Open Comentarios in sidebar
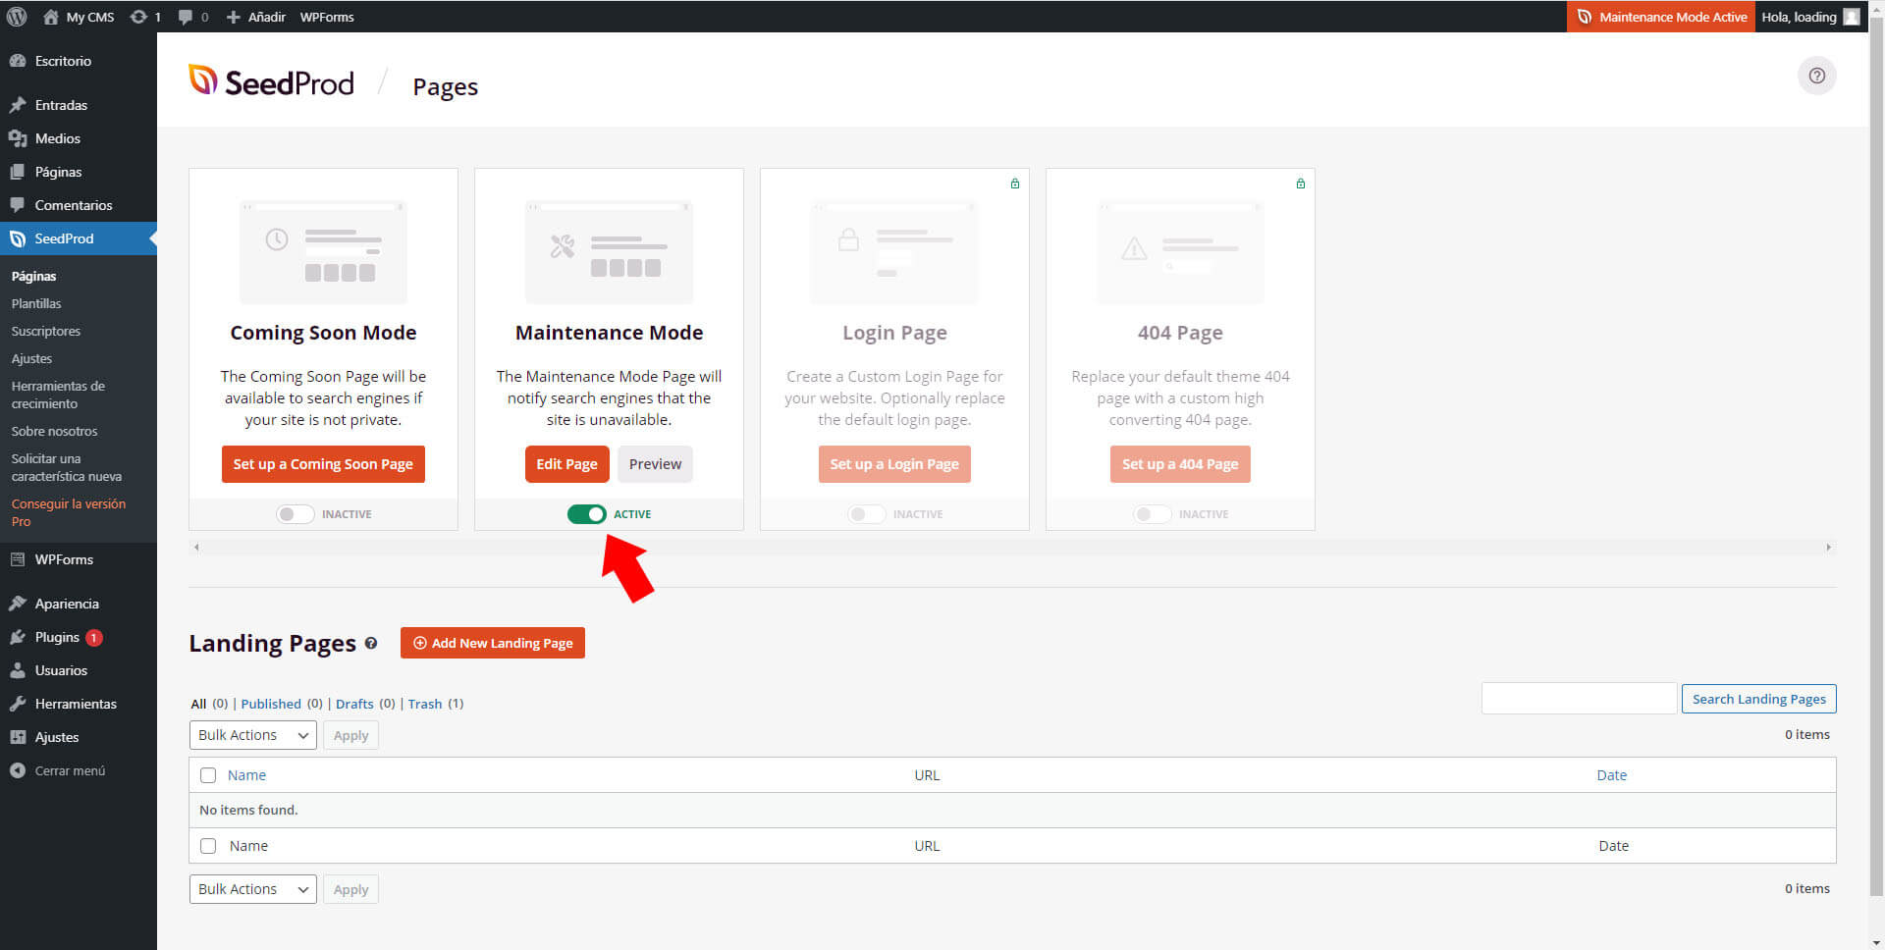The image size is (1885, 950). click(79, 205)
